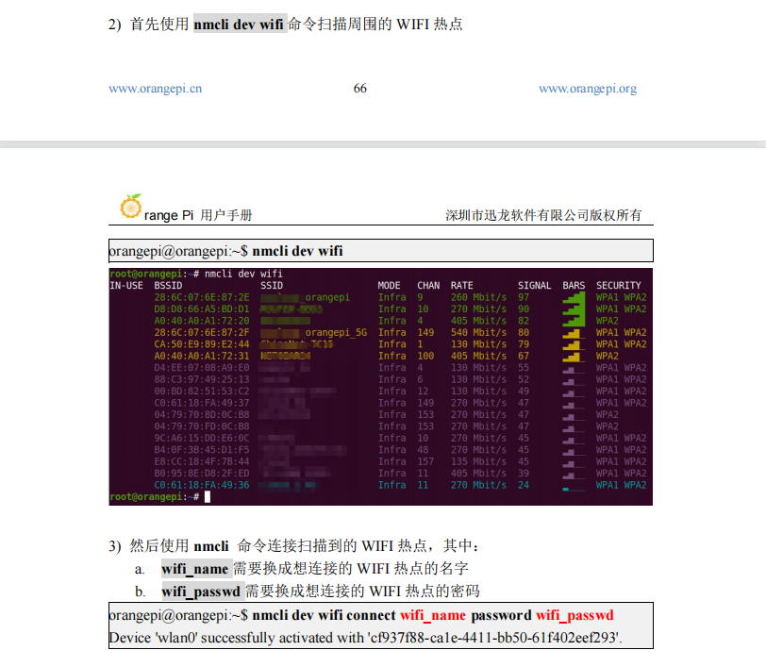Image resolution: width=766 pixels, height=667 pixels.
Task: Click page number 66
Action: (360, 89)
